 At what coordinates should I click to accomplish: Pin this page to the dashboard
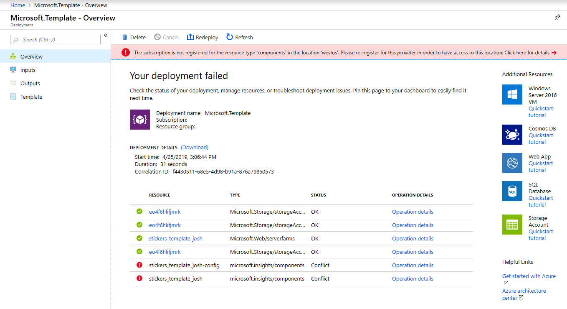557,18
